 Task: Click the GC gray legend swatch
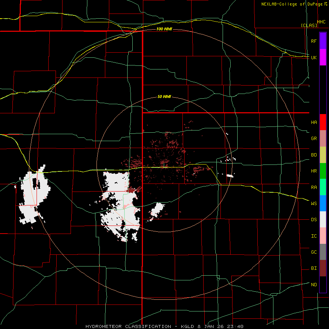[x=323, y=252]
